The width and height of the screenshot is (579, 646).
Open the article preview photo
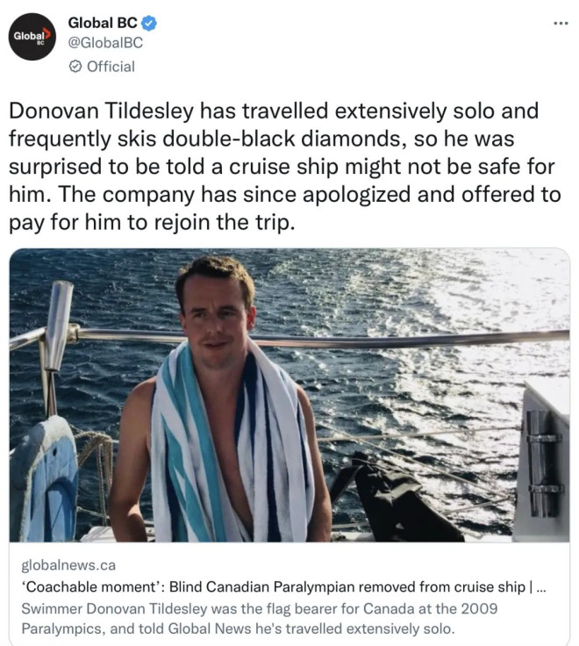(x=289, y=395)
